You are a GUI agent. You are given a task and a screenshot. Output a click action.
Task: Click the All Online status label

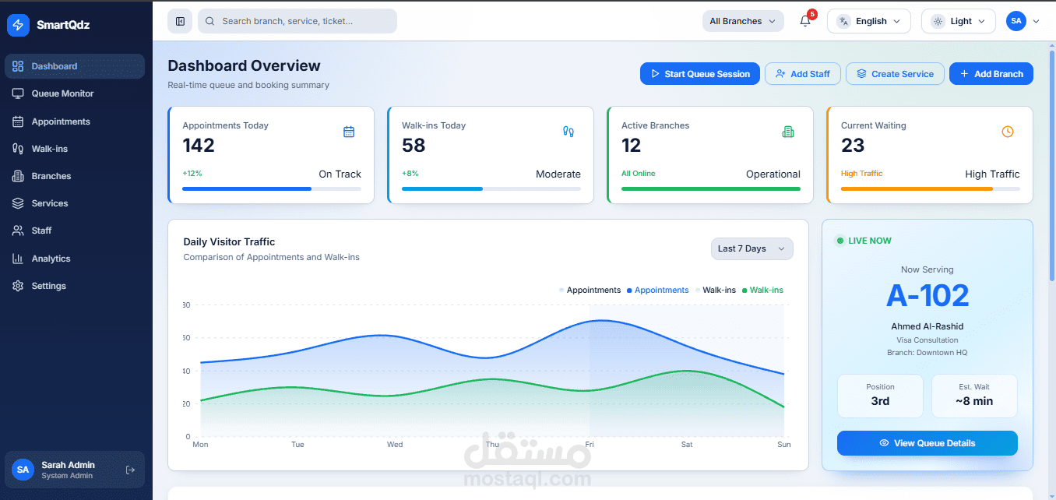point(639,173)
